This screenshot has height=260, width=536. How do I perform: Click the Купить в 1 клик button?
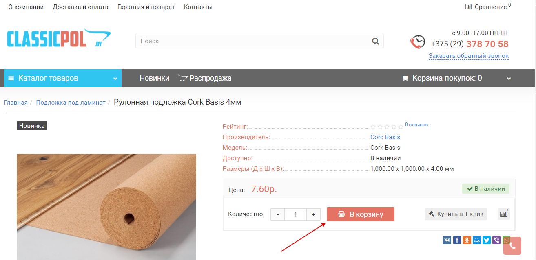tap(456, 214)
